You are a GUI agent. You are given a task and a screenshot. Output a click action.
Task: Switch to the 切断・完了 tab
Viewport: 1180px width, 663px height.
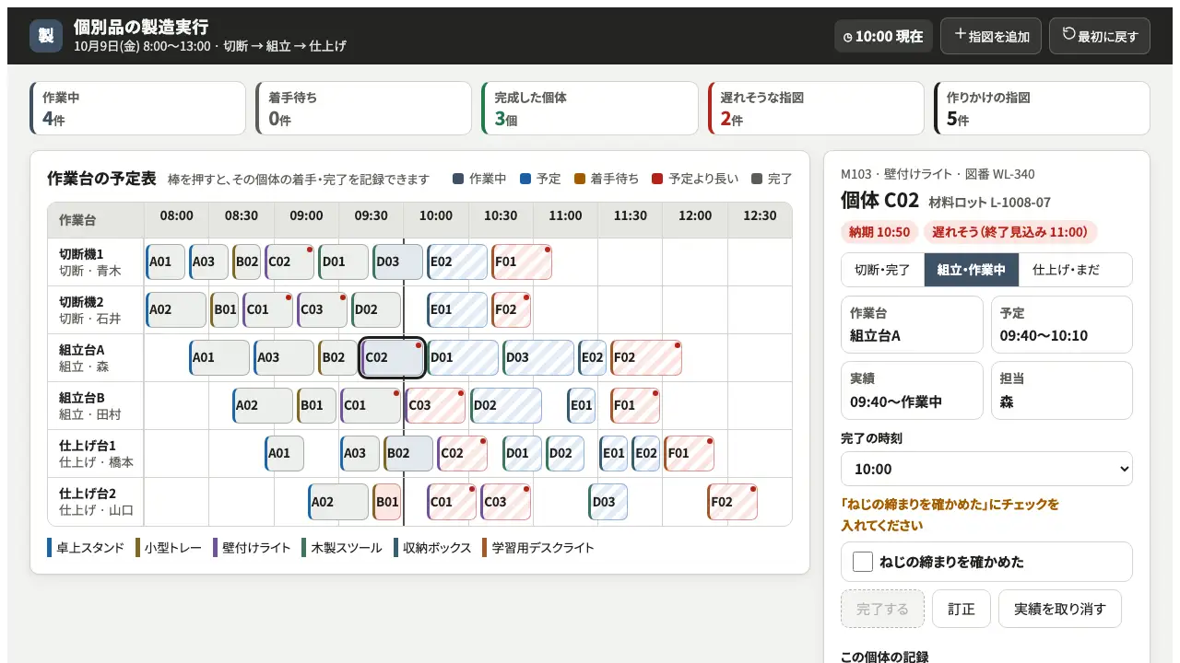pos(883,270)
